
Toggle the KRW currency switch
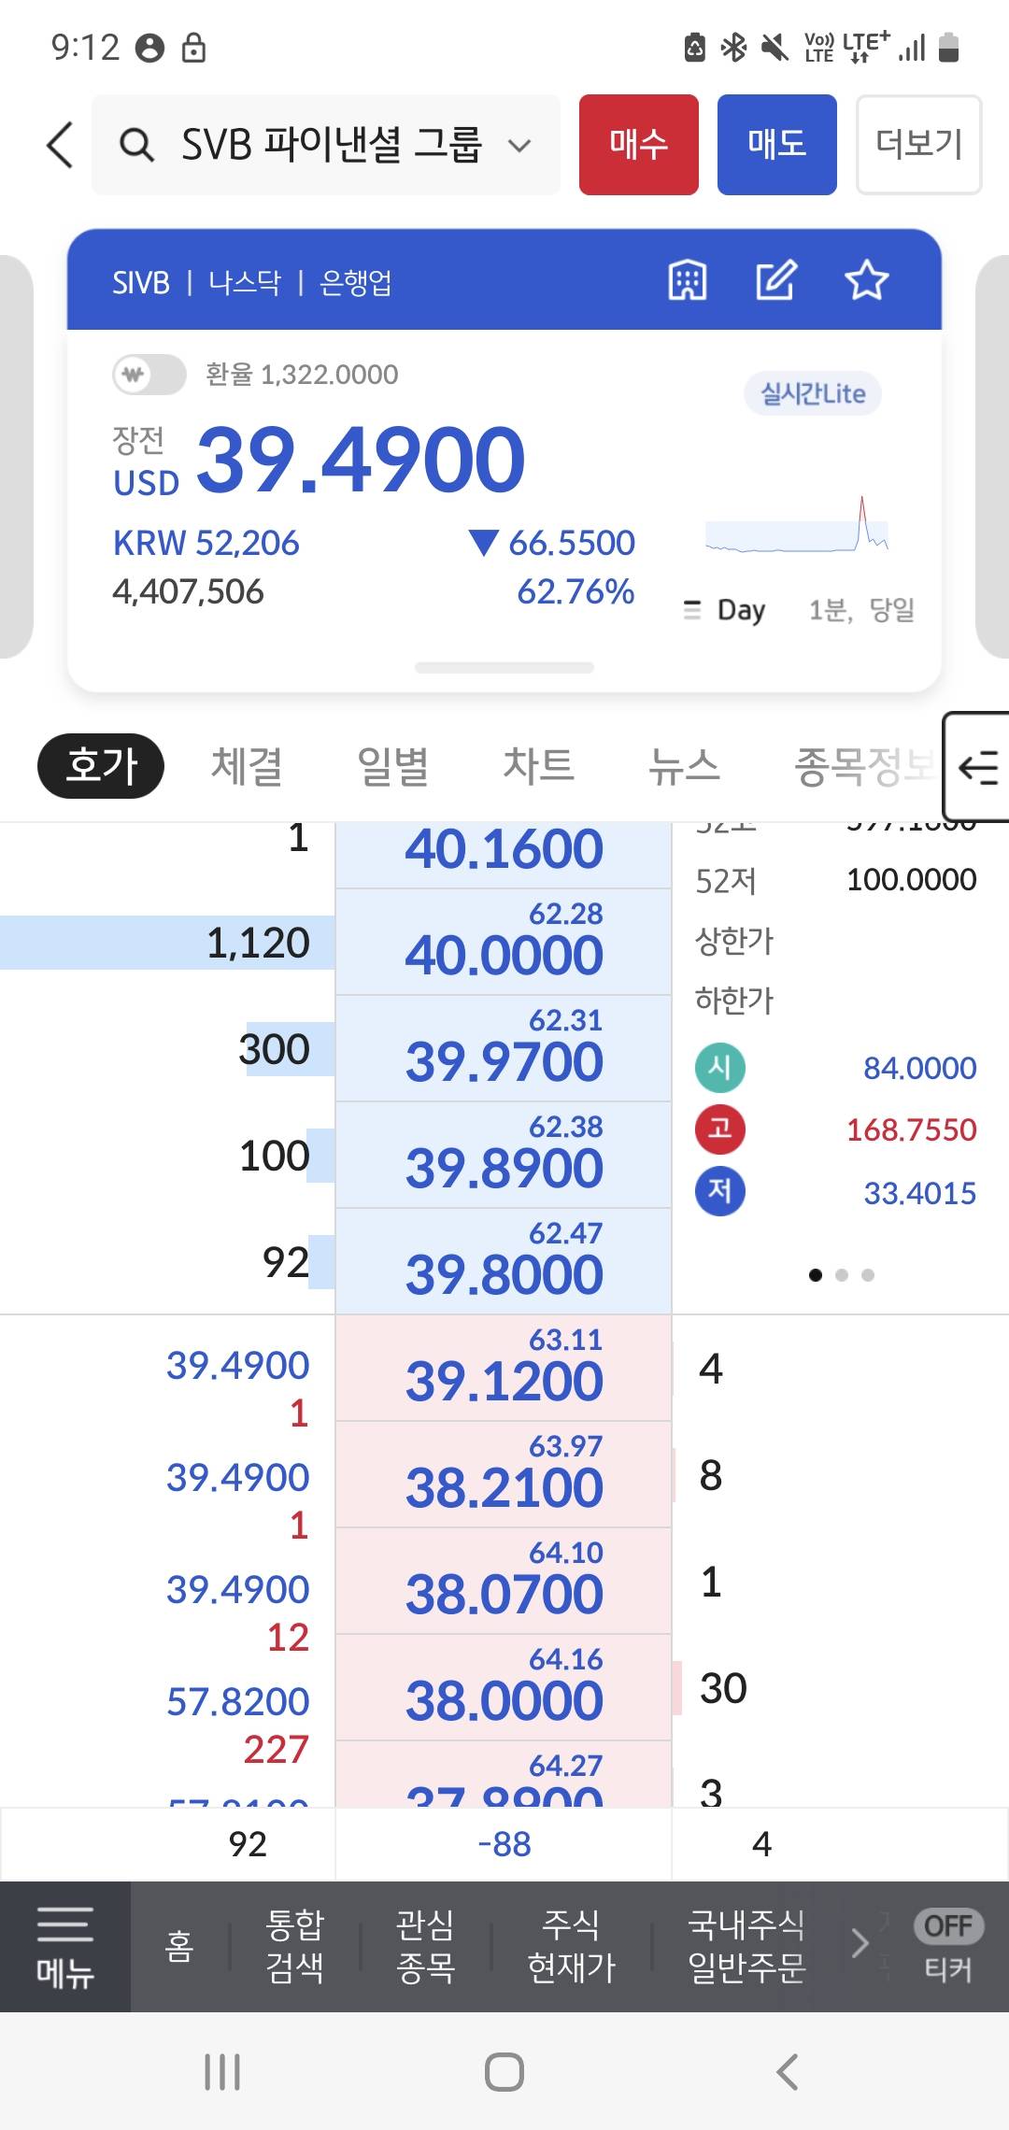[149, 375]
